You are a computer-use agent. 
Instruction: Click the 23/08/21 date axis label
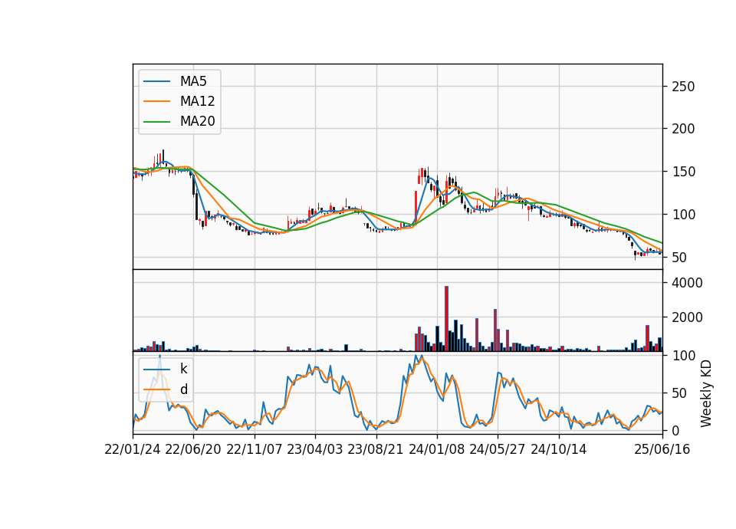[376, 450]
